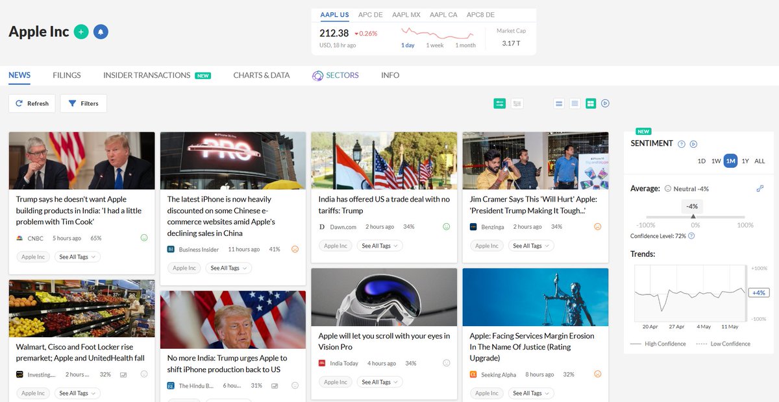Open the help icon beside SENTIMENT
Viewport: 779px width, 402px height.
pyautogui.click(x=682, y=144)
